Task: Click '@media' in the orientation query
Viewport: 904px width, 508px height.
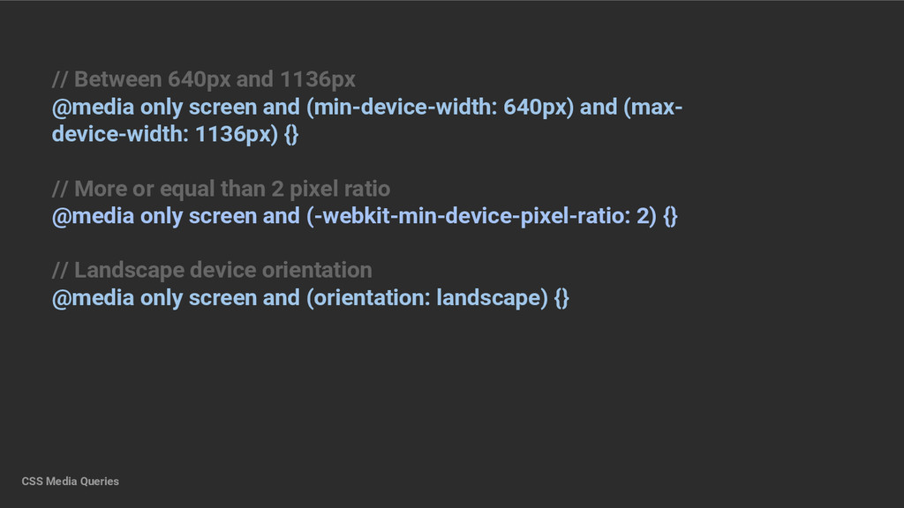Action: click(93, 298)
